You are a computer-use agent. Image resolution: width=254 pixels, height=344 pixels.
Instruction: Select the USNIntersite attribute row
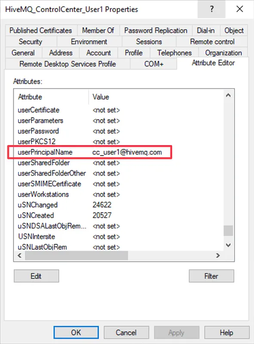pos(119,236)
